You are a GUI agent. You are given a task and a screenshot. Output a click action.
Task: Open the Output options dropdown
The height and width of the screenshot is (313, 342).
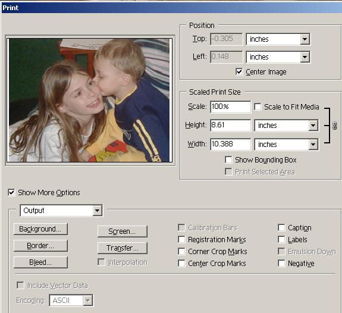click(x=61, y=211)
